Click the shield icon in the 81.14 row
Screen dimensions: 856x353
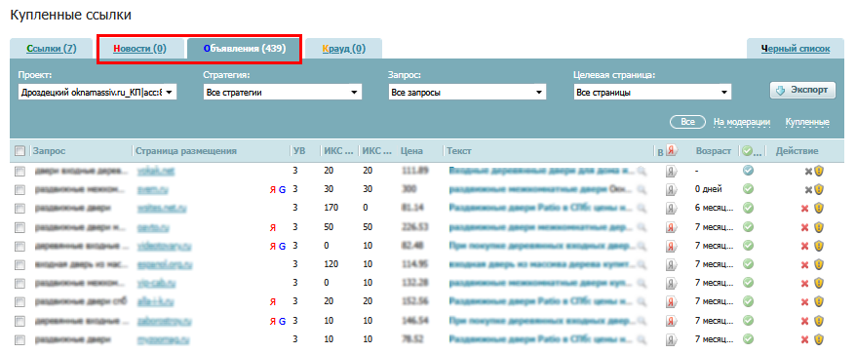pyautogui.click(x=818, y=209)
